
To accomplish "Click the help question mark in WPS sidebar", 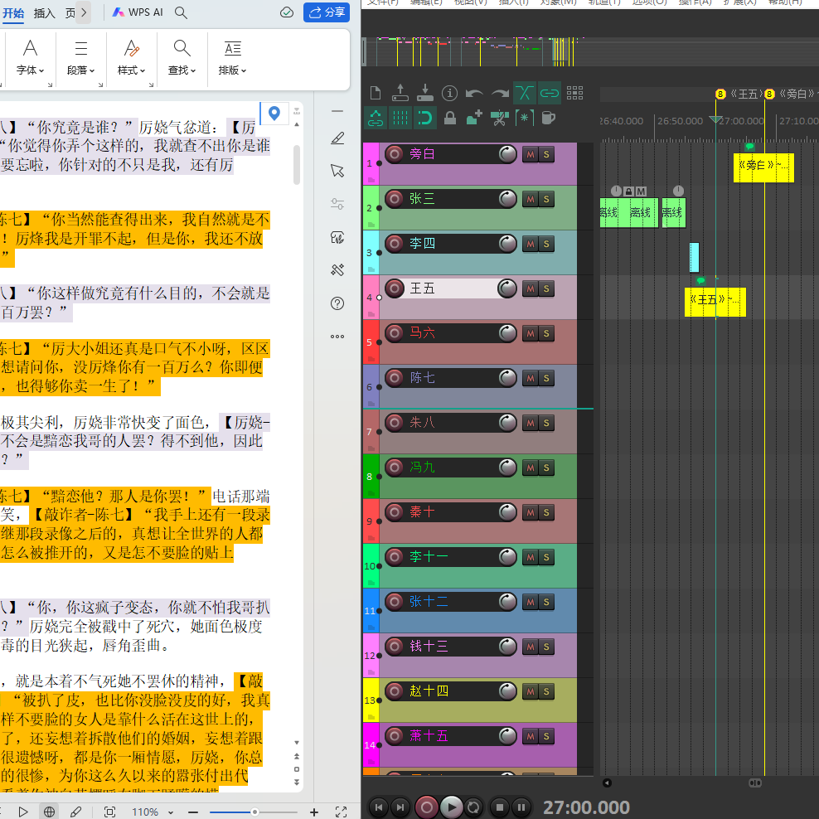I will [x=337, y=303].
